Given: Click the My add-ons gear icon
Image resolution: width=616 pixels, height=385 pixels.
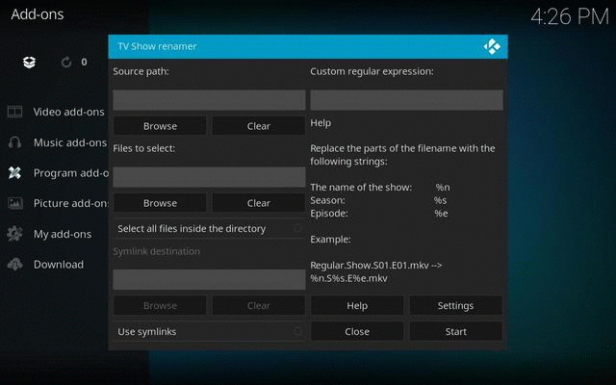Looking at the screenshot, I should (x=15, y=234).
